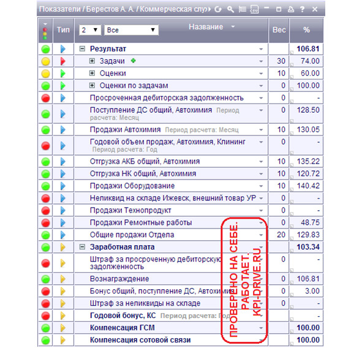The width and height of the screenshot is (362, 348).
Task: Click the print icon in header
Action: (x=291, y=9)
